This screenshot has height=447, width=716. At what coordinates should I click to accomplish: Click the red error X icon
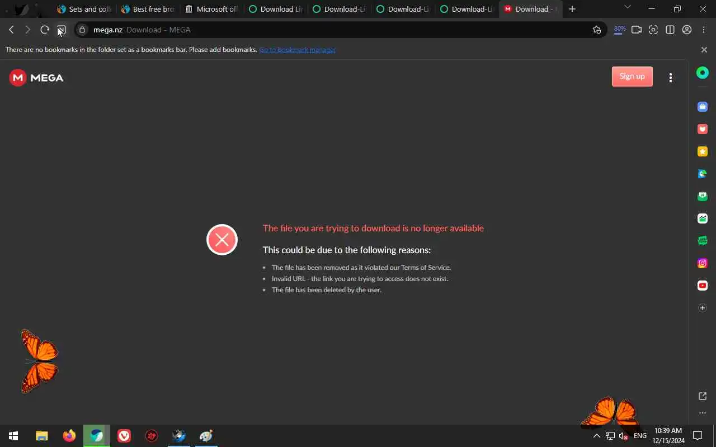coord(222,240)
